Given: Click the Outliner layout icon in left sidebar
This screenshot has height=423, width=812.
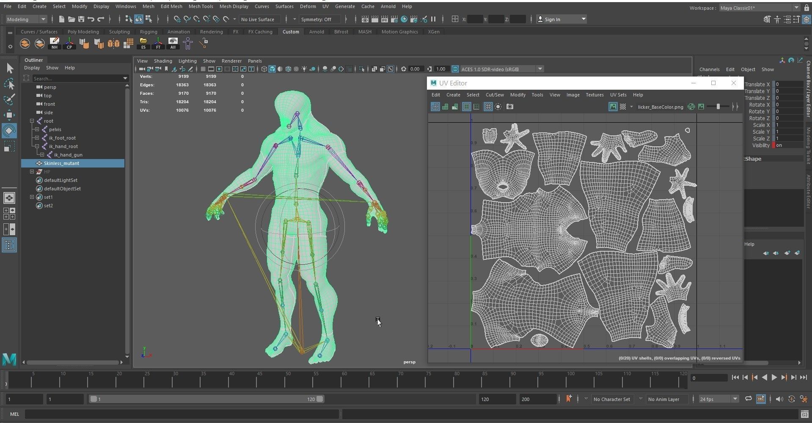Looking at the screenshot, I should 9,245.
